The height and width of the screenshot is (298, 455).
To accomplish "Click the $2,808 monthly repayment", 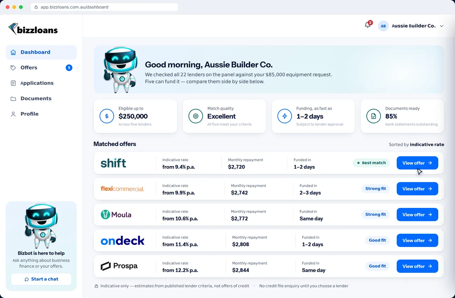I will tap(241, 244).
